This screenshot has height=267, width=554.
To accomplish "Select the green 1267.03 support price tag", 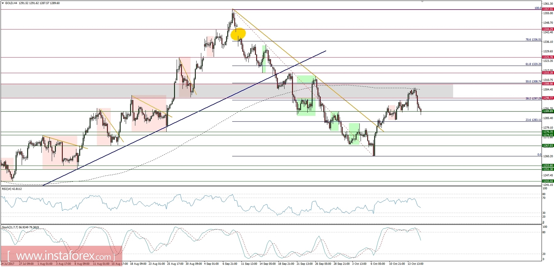I will [548, 146].
